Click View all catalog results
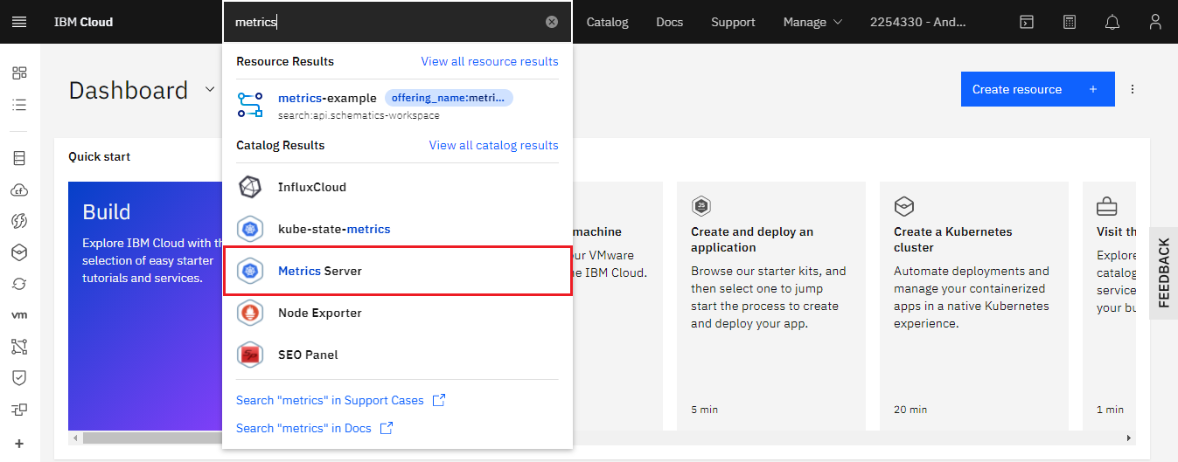Screen dimensions: 1178x462 [x=493, y=145]
